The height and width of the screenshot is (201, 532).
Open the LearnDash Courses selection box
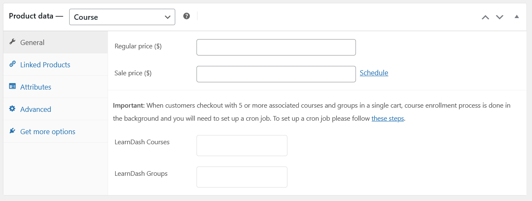coord(242,145)
